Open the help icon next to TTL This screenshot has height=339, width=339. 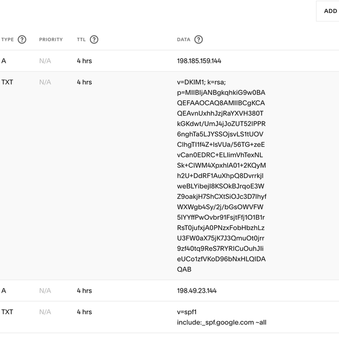click(94, 40)
